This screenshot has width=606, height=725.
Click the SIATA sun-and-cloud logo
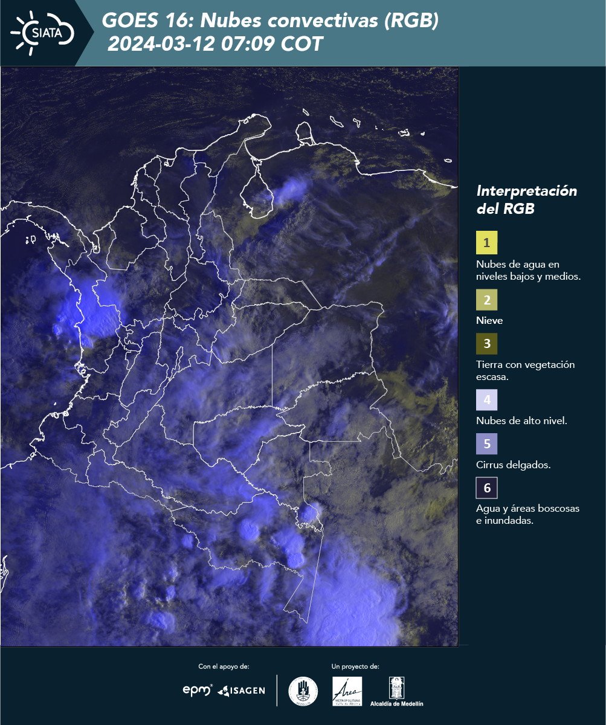point(42,33)
